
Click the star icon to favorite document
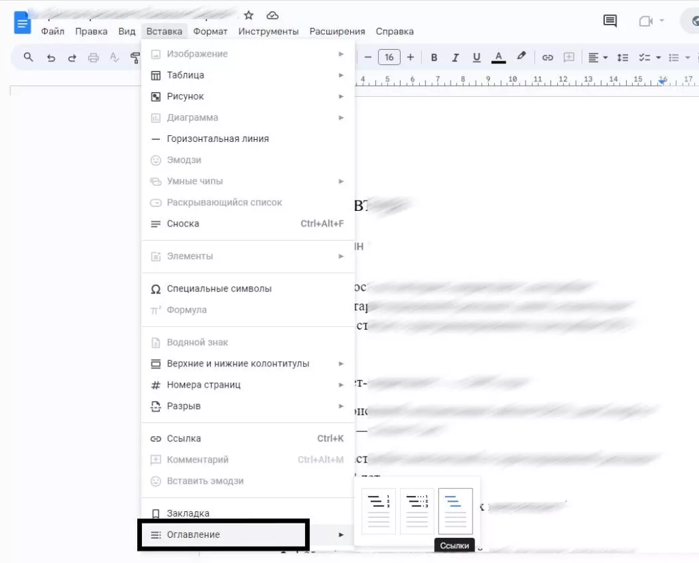pyautogui.click(x=248, y=16)
